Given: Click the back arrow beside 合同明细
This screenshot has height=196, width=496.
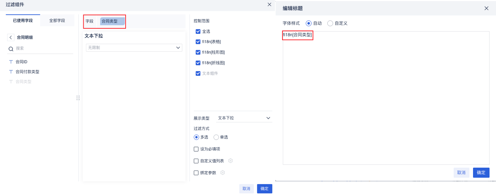Looking at the screenshot, I should coord(11,37).
